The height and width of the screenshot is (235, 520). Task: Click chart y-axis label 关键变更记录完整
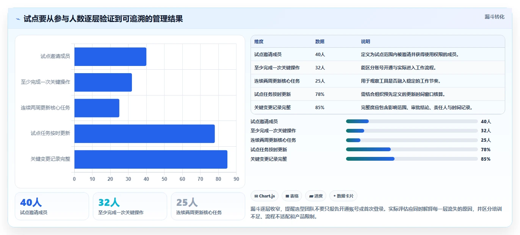coord(50,159)
